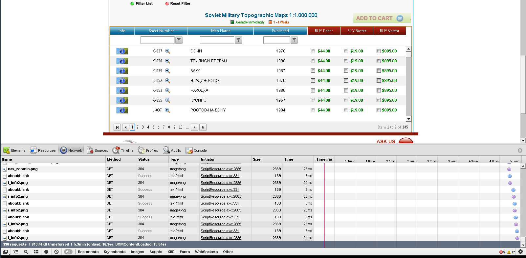Zoom to sheet K-053 with magnifier

point(167,90)
